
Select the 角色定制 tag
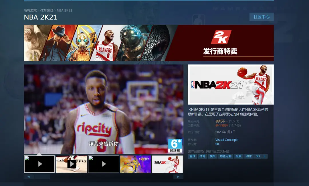226,156
